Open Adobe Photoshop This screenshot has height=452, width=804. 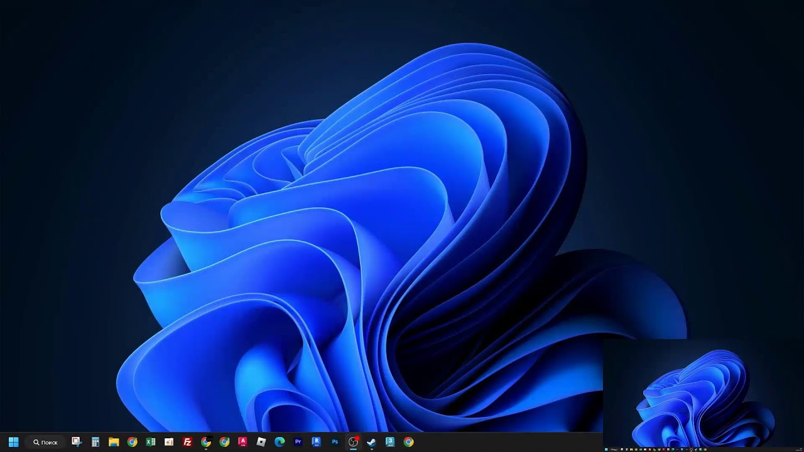coord(335,442)
